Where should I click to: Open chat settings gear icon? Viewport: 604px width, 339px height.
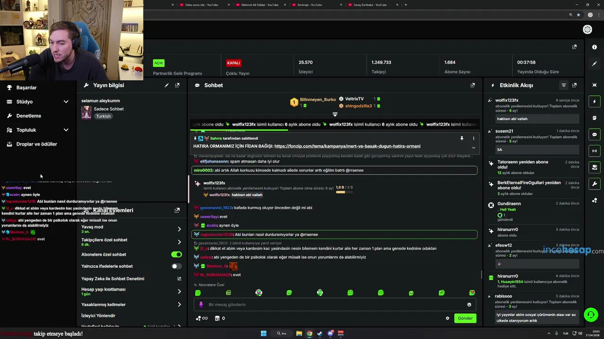pyautogui.click(x=447, y=318)
